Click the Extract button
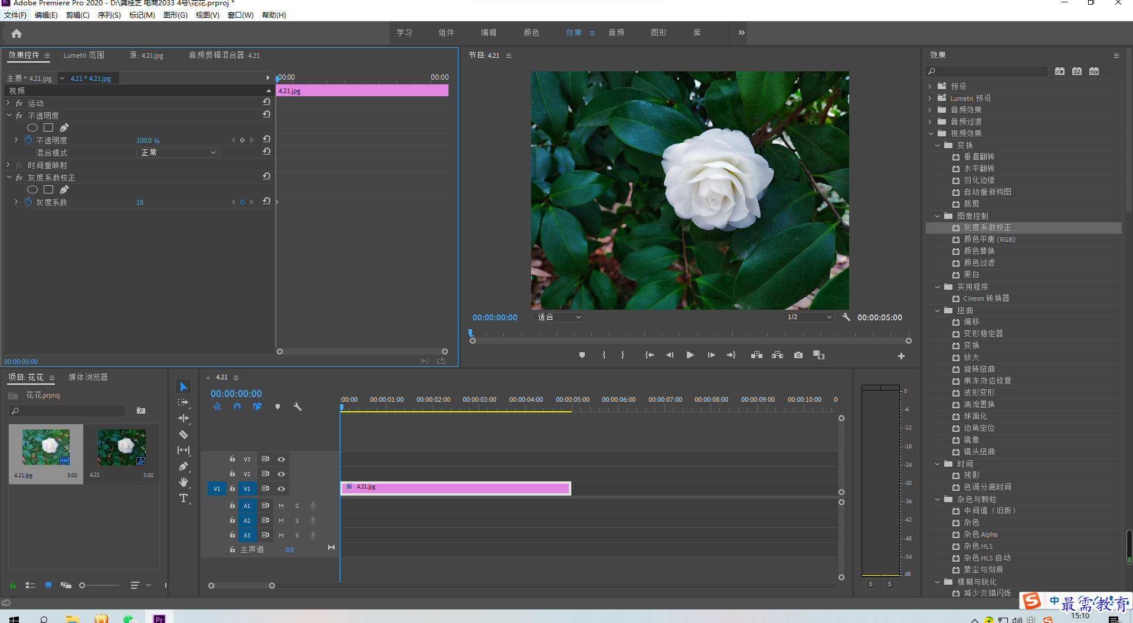Screen dimensions: 1133x623 (777, 355)
